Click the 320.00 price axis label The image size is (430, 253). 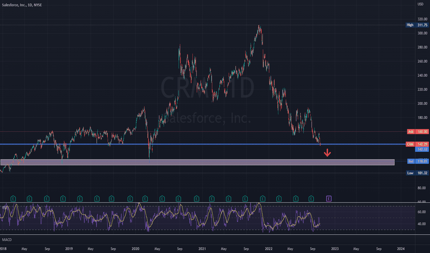click(422, 19)
